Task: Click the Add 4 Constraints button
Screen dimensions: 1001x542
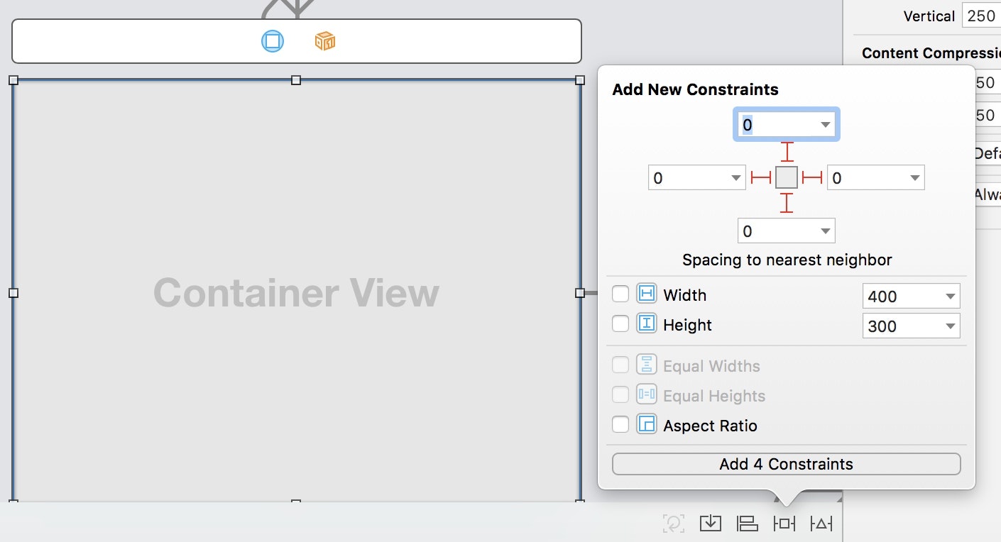Action: (786, 464)
